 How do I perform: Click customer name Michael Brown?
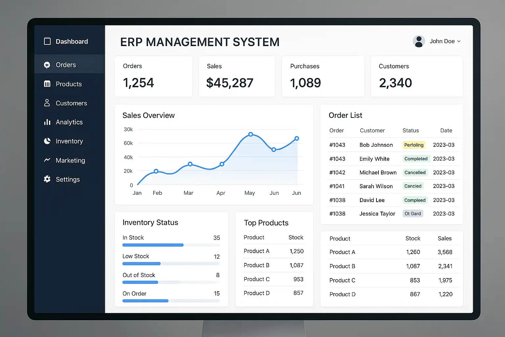(378, 172)
